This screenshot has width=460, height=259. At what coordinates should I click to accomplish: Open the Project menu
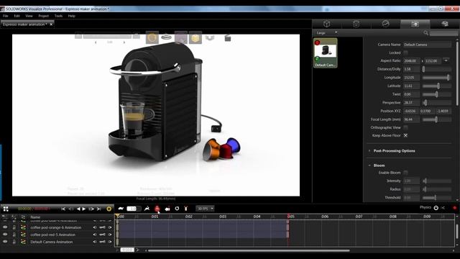tap(43, 16)
